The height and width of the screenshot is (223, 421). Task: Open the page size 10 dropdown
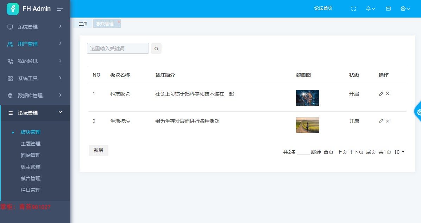point(399,152)
